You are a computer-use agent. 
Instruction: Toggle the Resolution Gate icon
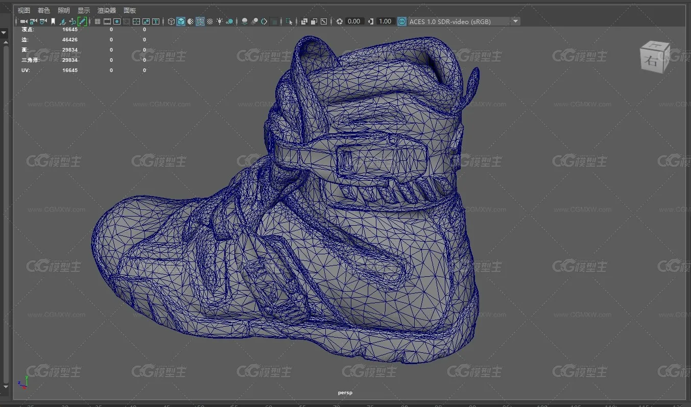coord(117,21)
